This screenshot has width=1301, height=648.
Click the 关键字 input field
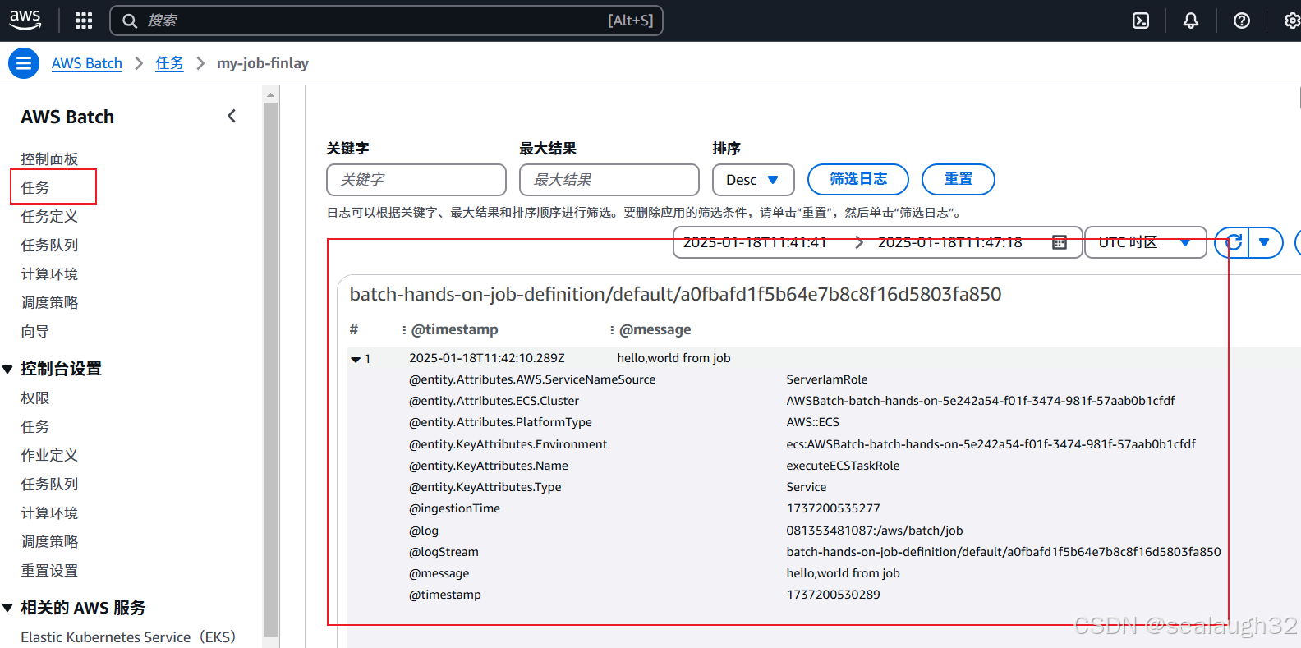(416, 180)
